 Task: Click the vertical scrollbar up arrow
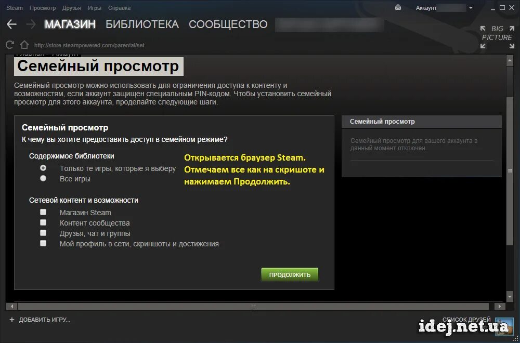pos(510,60)
